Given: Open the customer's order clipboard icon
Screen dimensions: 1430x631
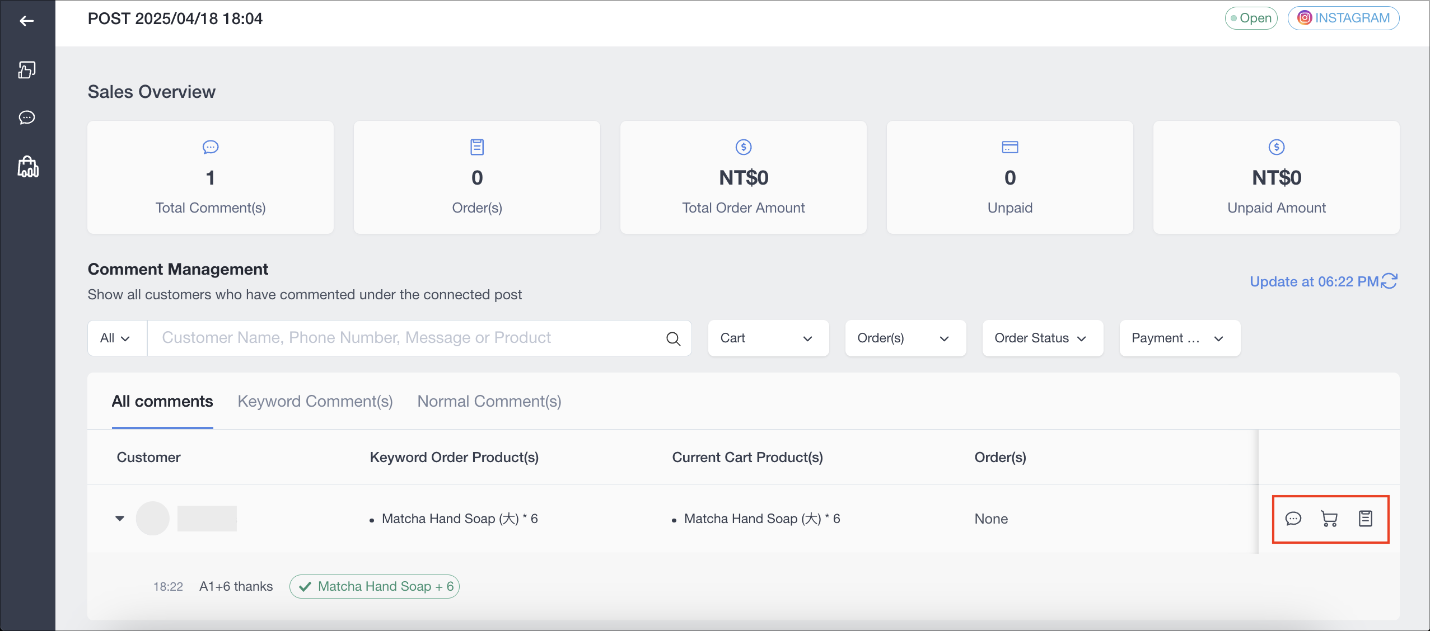Looking at the screenshot, I should [x=1366, y=519].
